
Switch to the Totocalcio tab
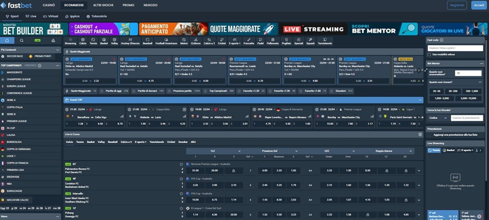click(x=97, y=16)
